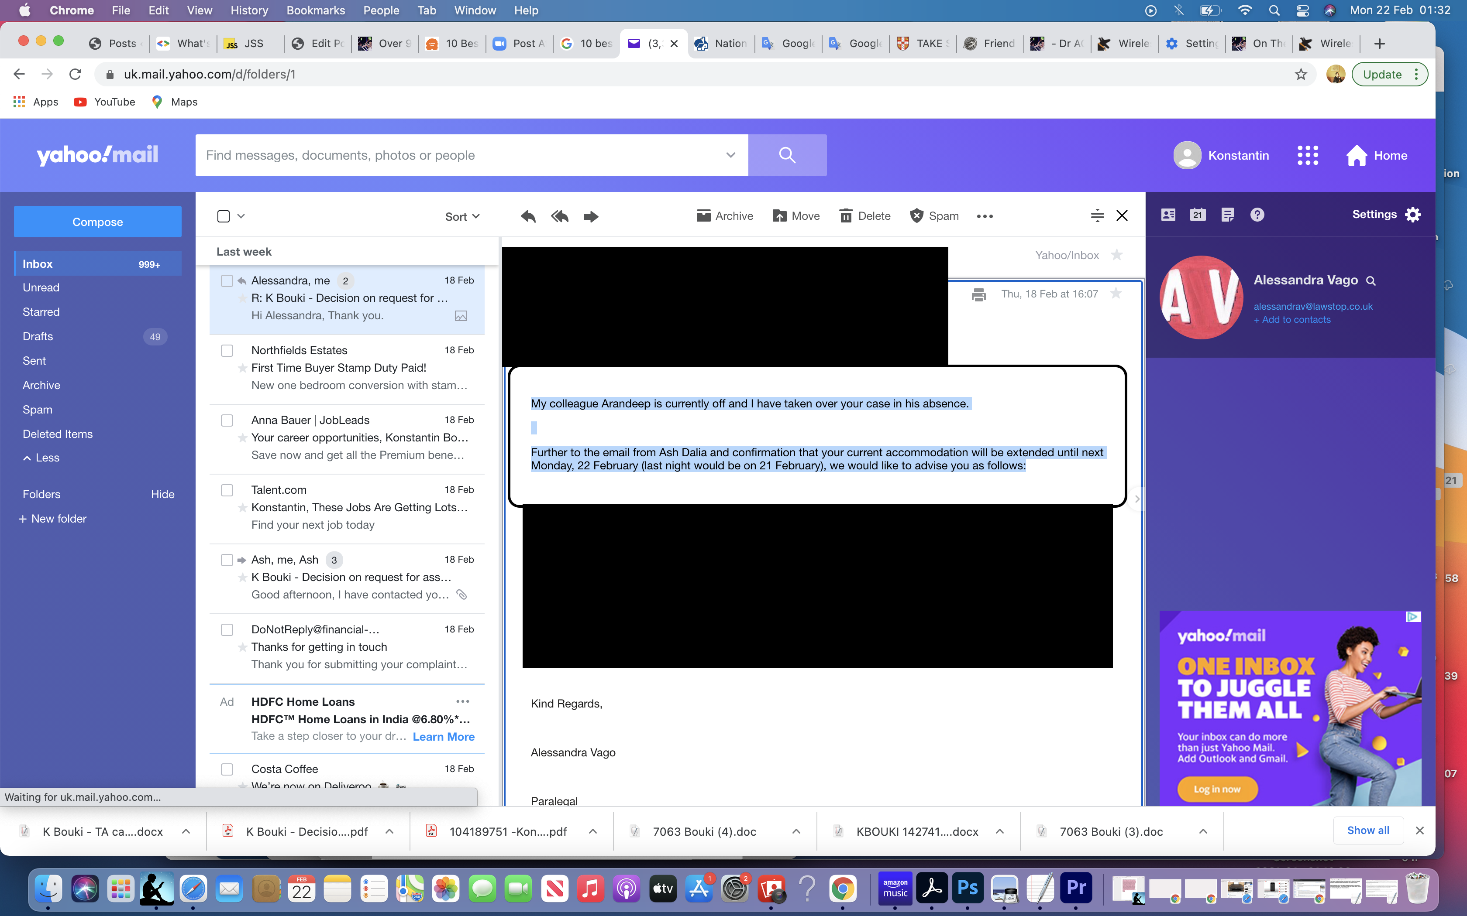Viewport: 1467px width, 916px height.
Task: Expand the search box options arrow
Action: [730, 155]
